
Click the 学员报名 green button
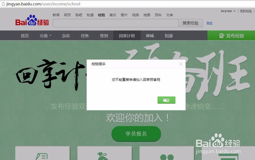point(136,134)
